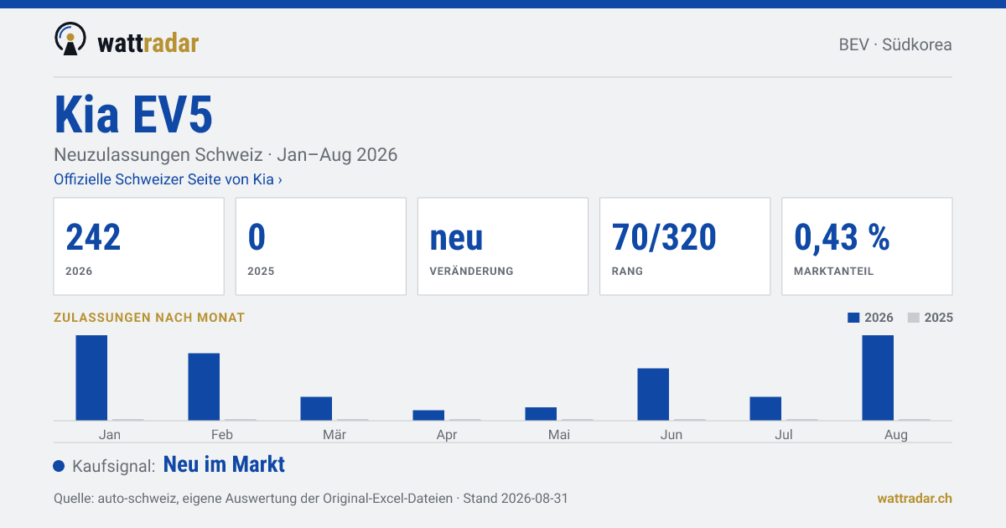Click the February 2026 bar

click(204, 387)
